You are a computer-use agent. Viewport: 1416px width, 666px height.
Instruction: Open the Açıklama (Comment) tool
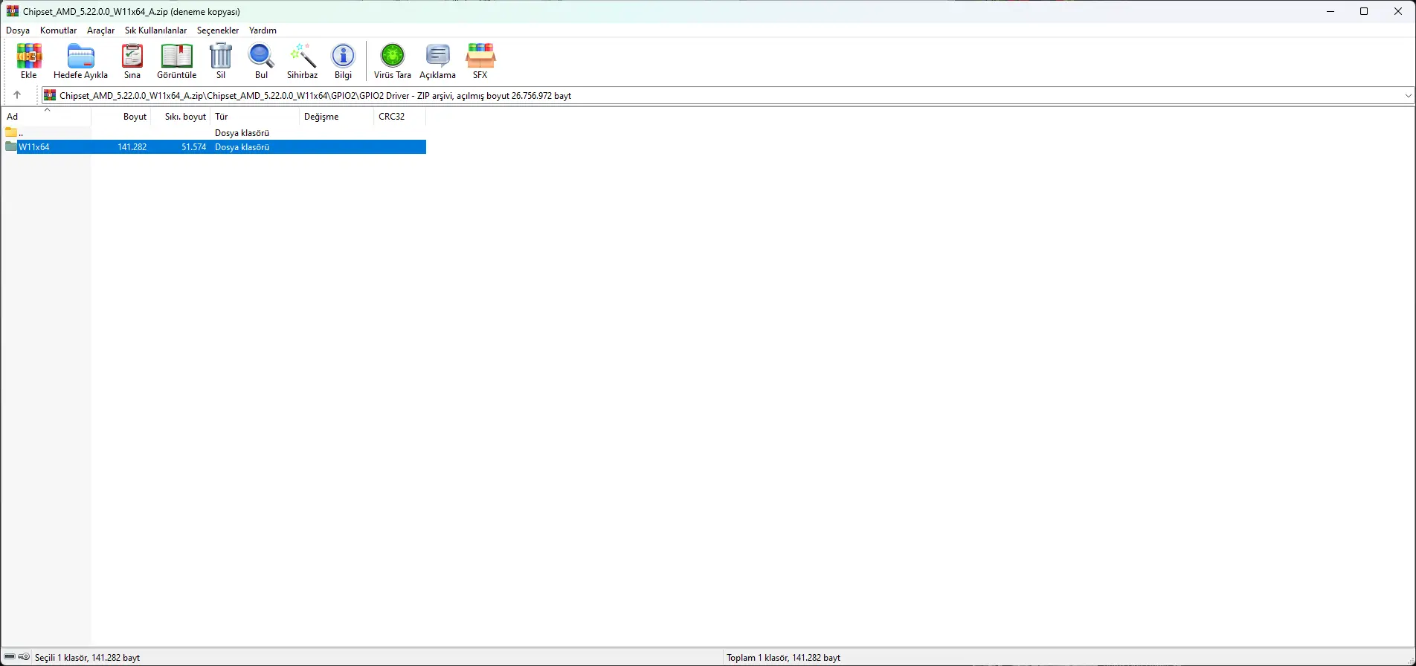pyautogui.click(x=437, y=61)
